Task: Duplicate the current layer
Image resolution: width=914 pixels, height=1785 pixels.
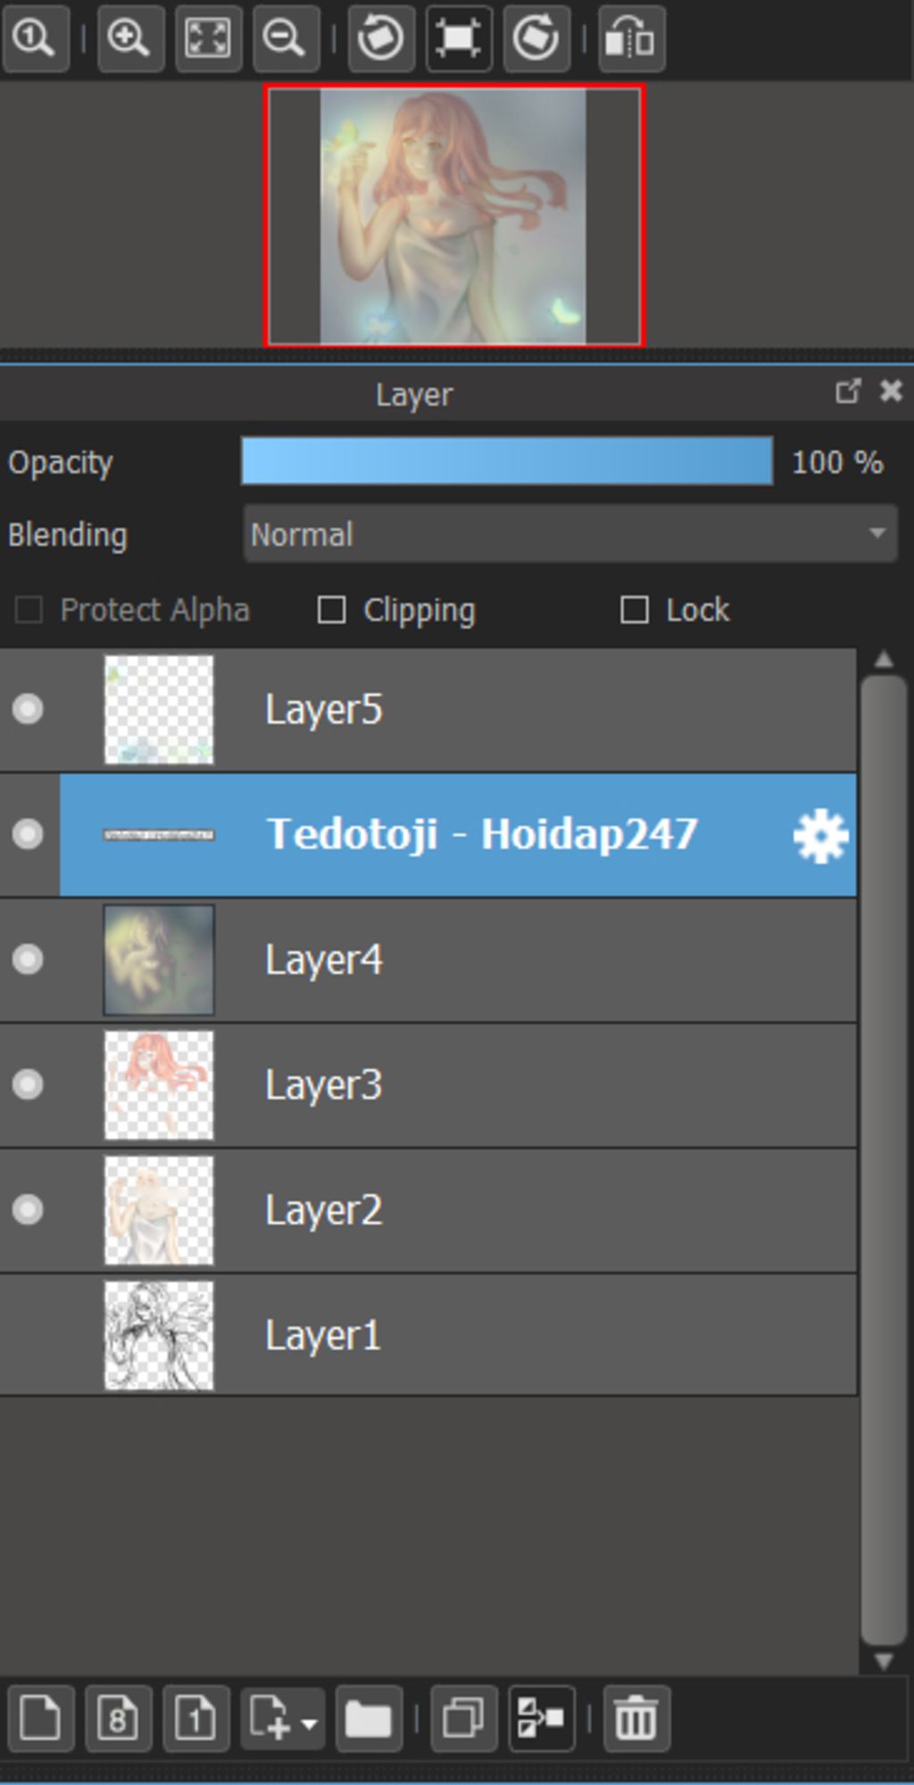Action: (463, 1718)
